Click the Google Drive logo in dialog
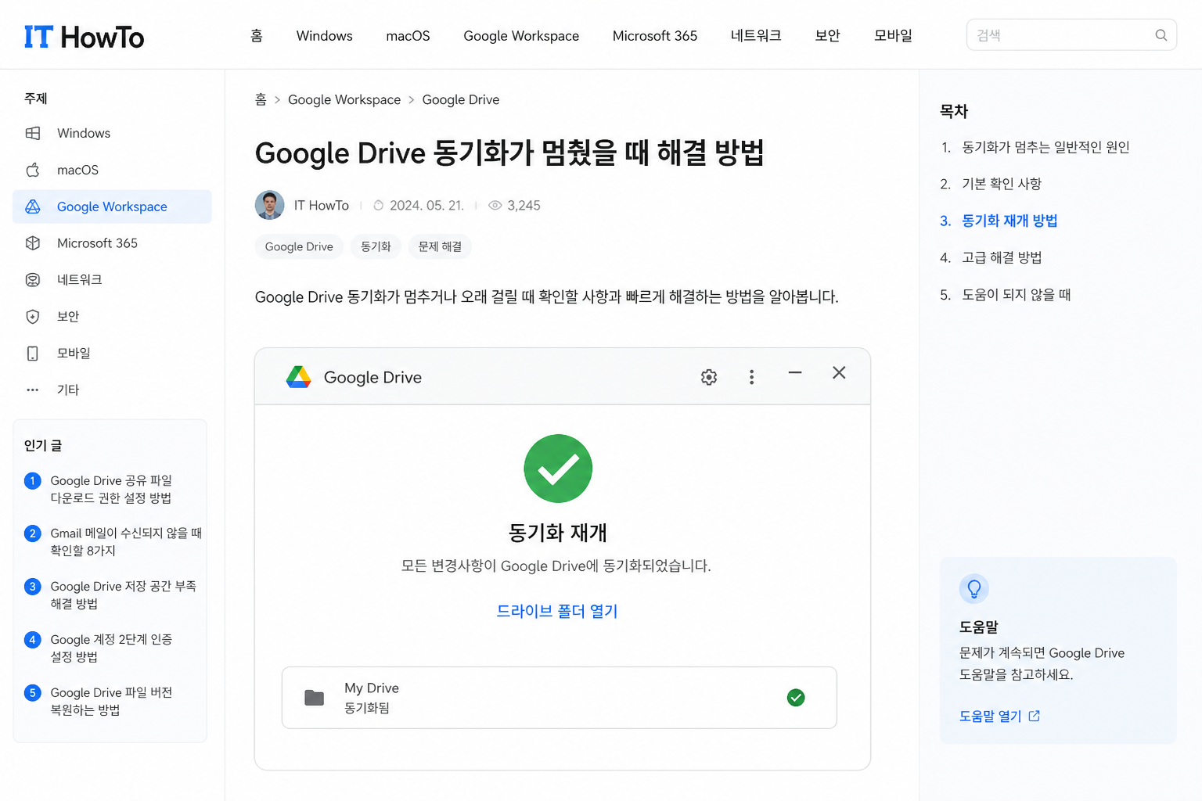 [298, 377]
